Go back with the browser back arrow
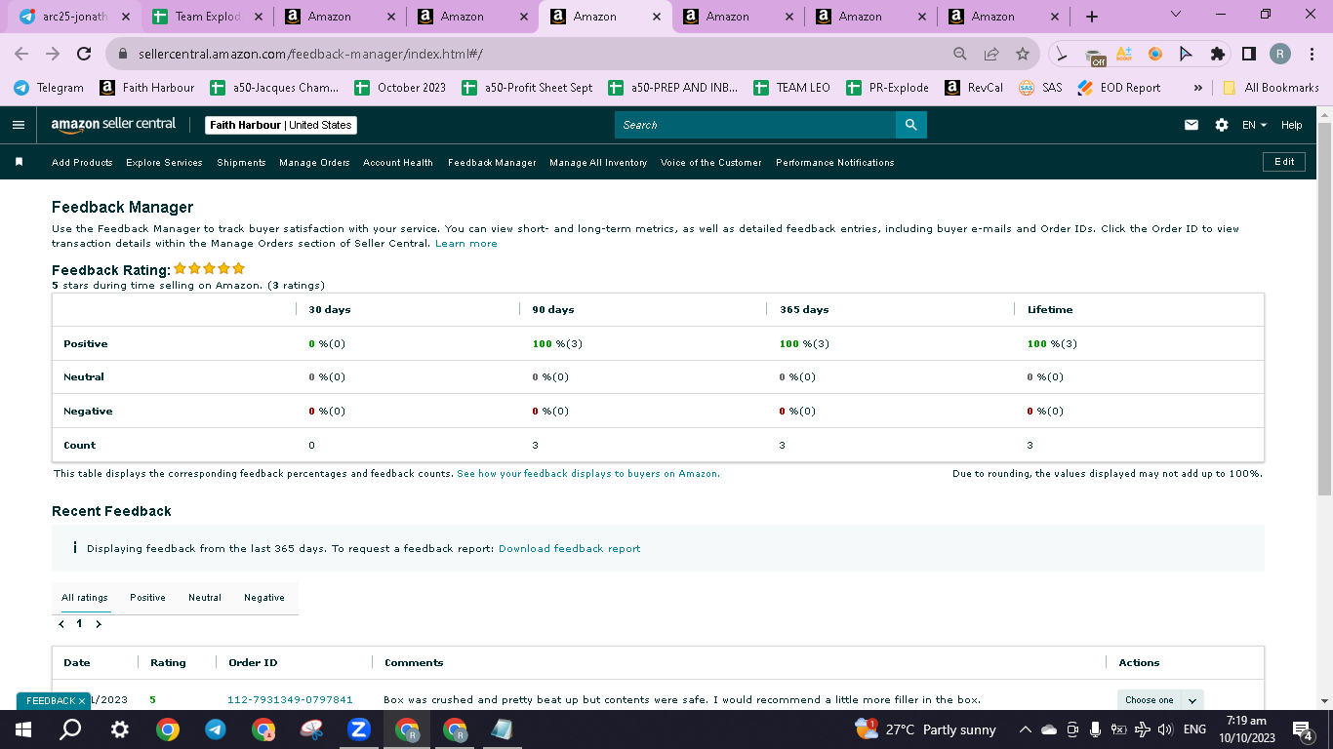This screenshot has height=749, width=1333. pos(23,54)
